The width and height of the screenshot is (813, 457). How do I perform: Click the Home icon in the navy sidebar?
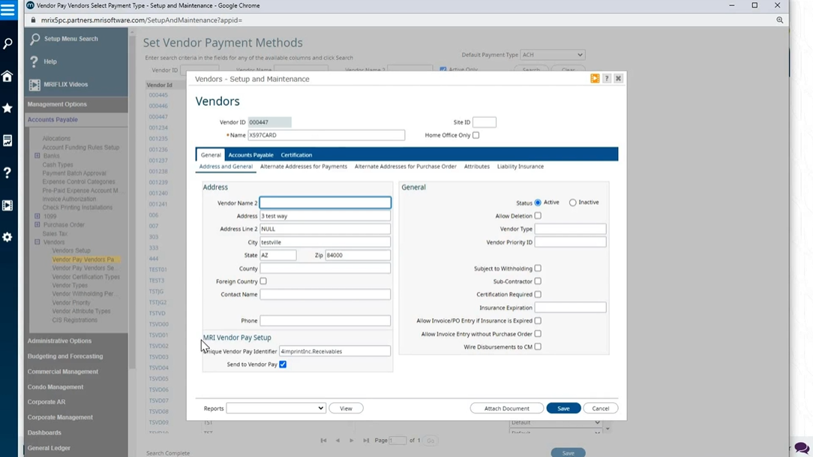coord(7,76)
